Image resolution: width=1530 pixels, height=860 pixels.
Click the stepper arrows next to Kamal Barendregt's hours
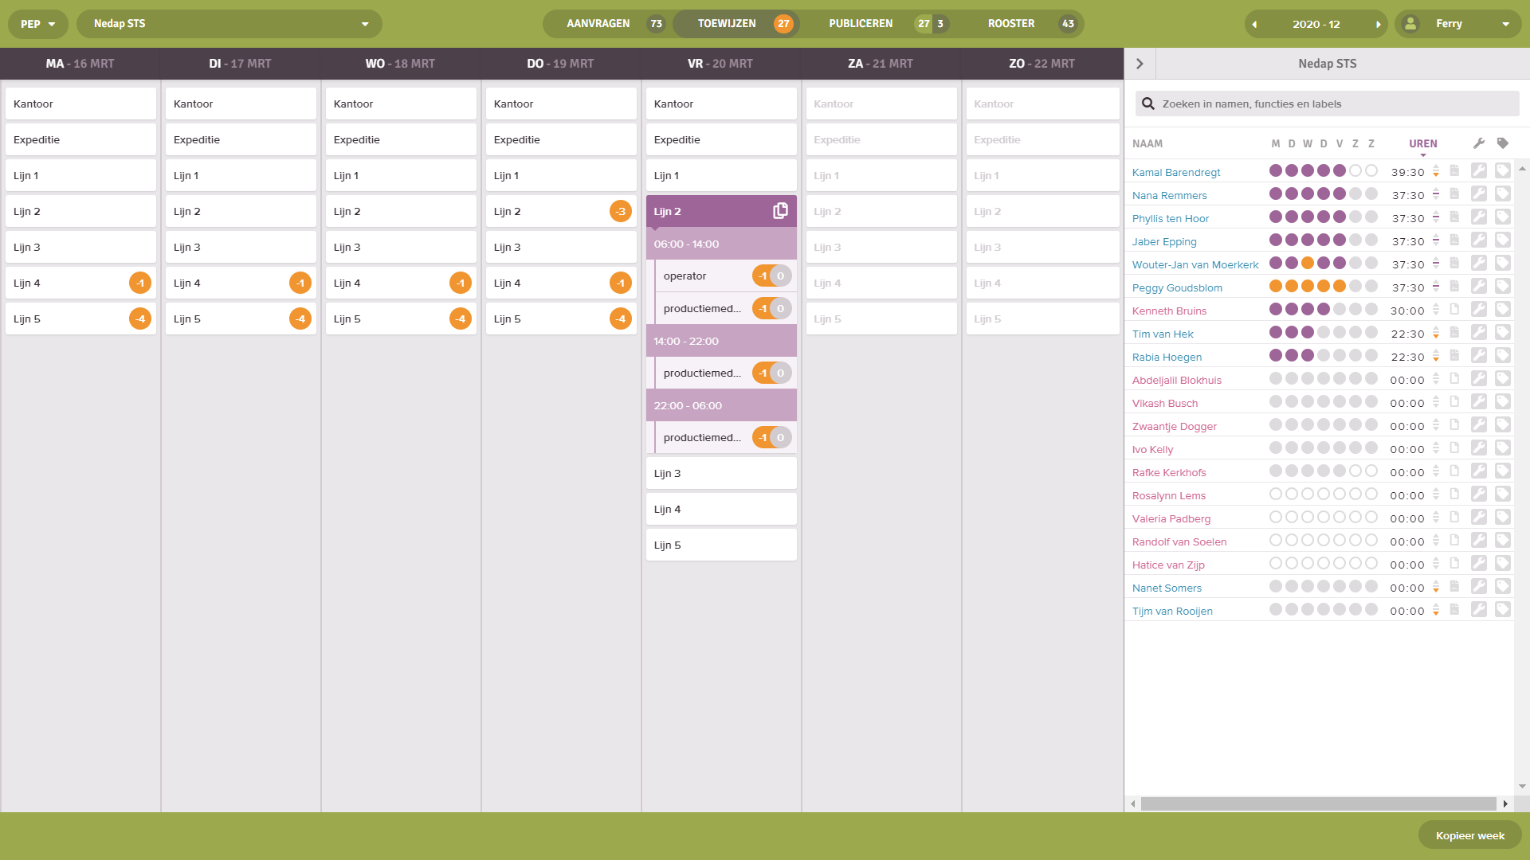tap(1435, 172)
